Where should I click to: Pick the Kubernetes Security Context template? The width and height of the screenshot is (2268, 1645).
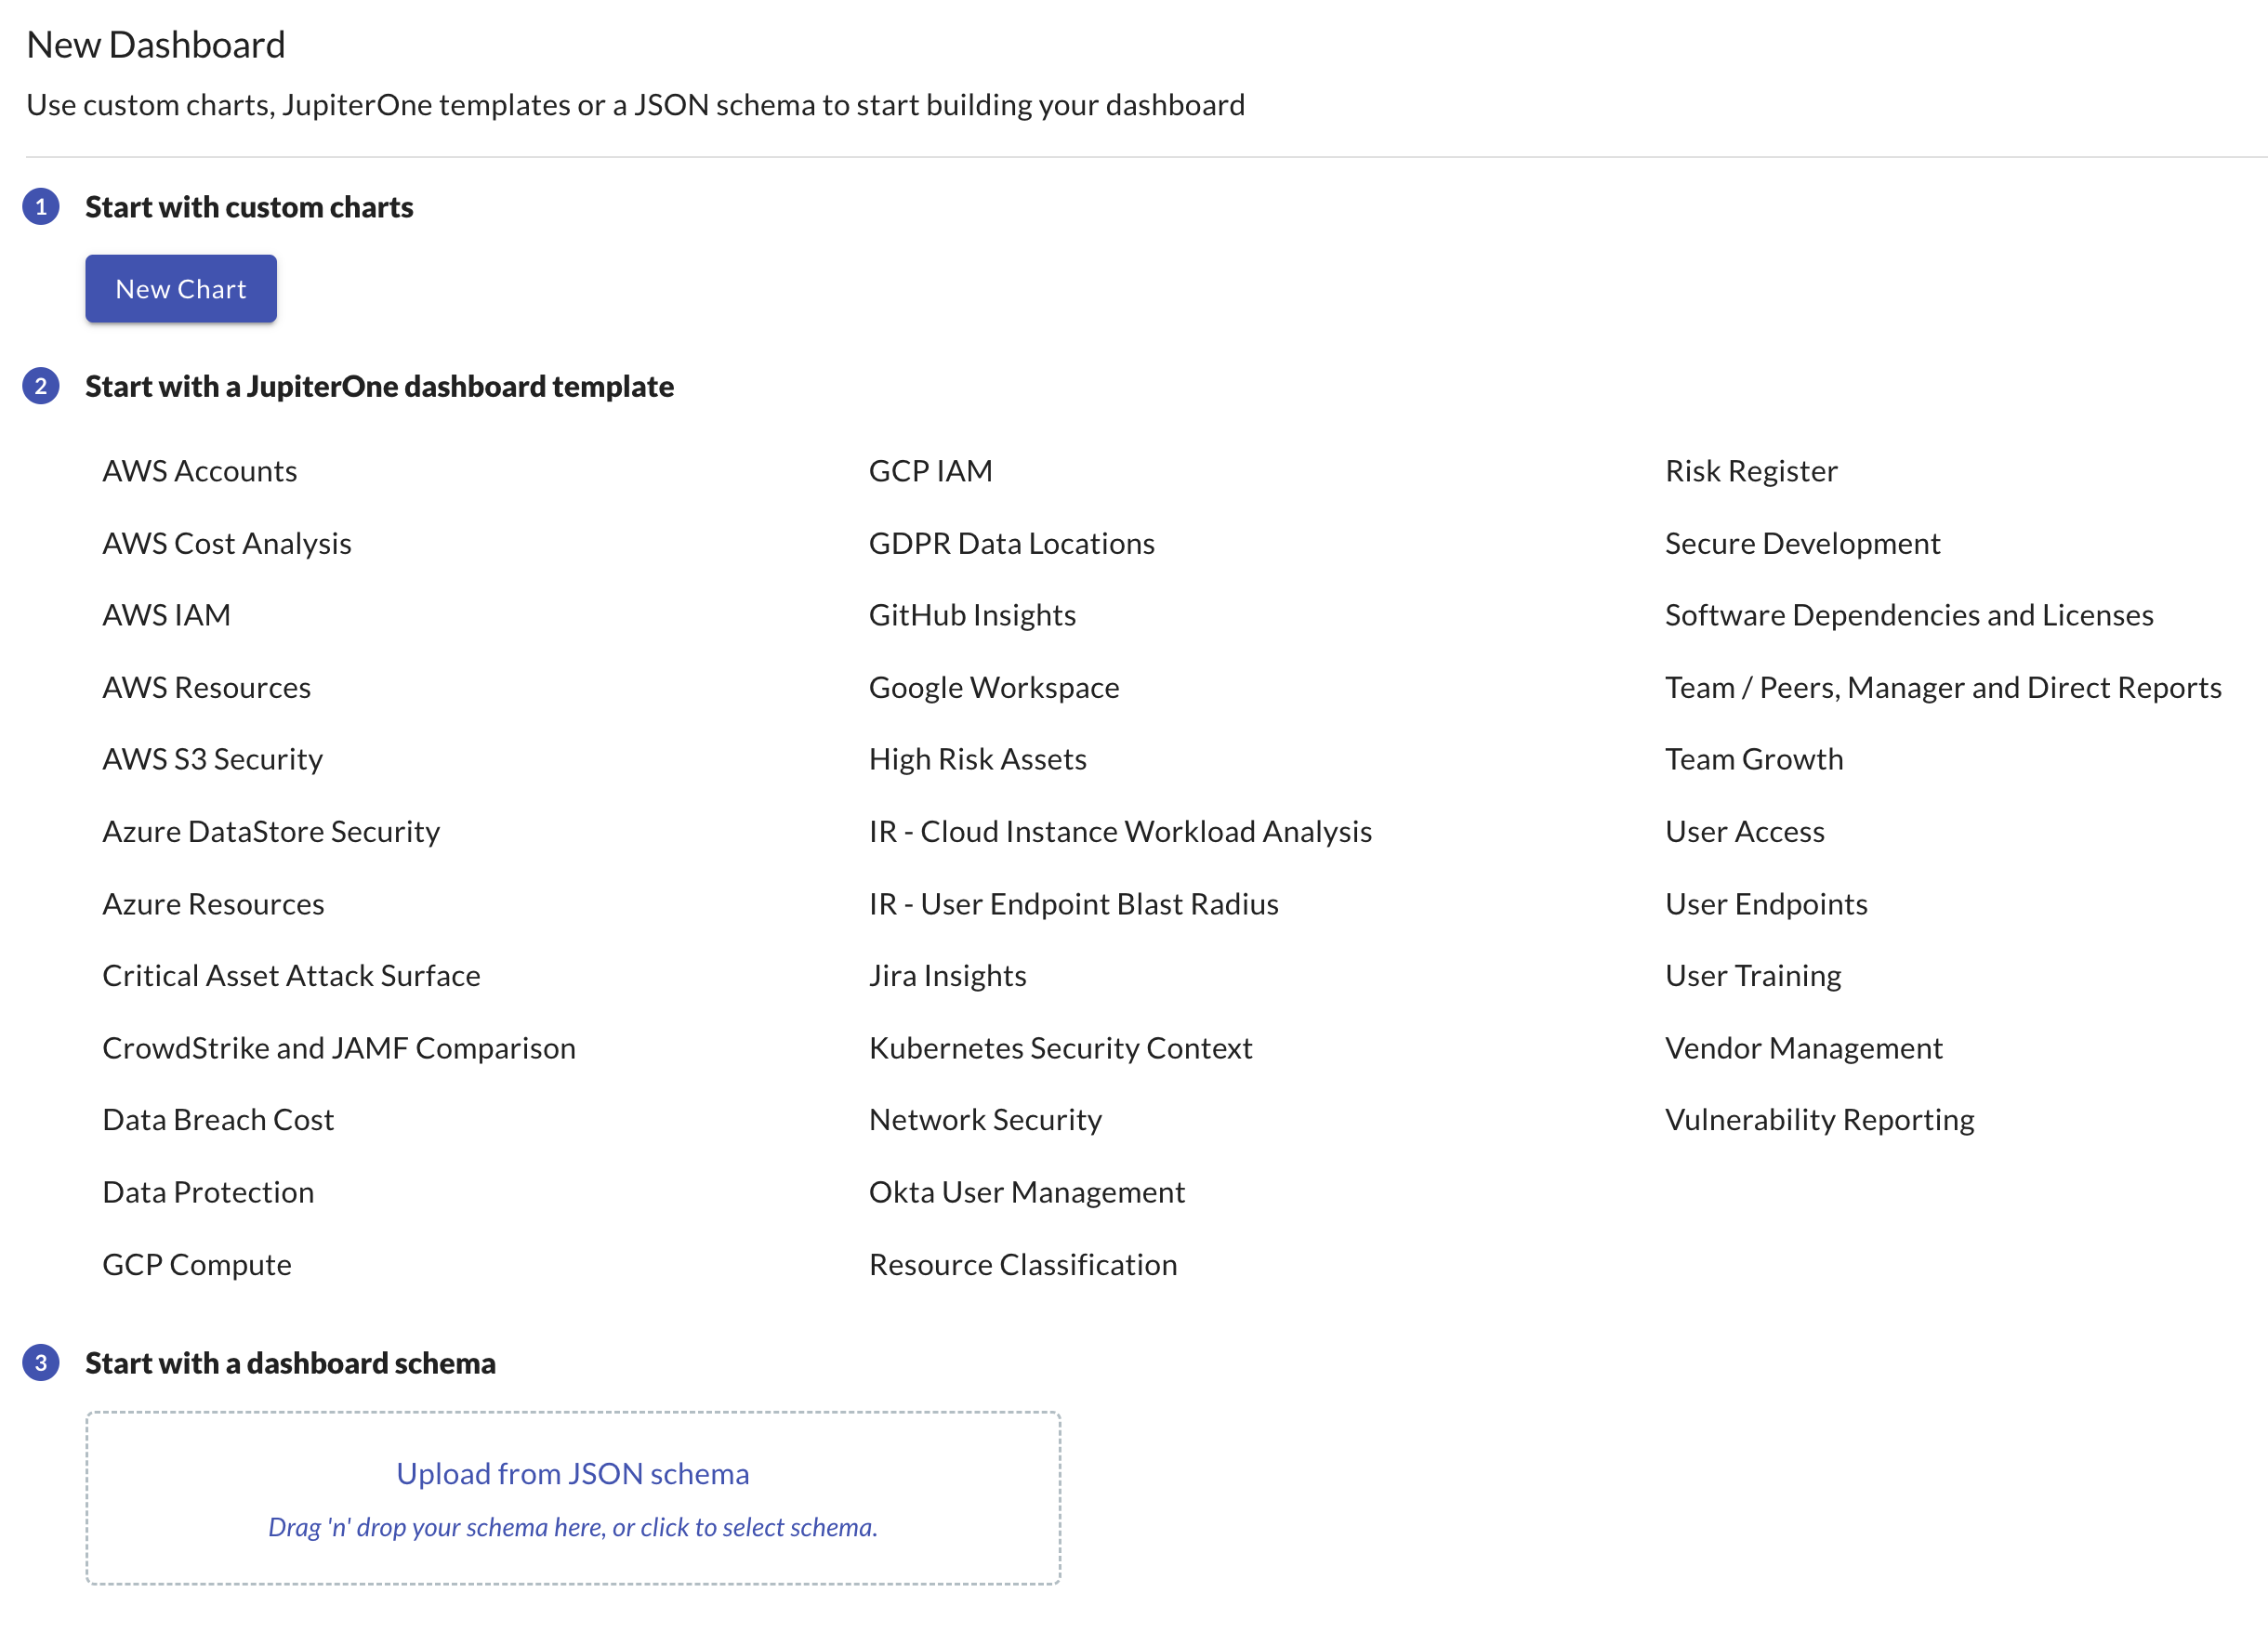tap(1060, 1048)
